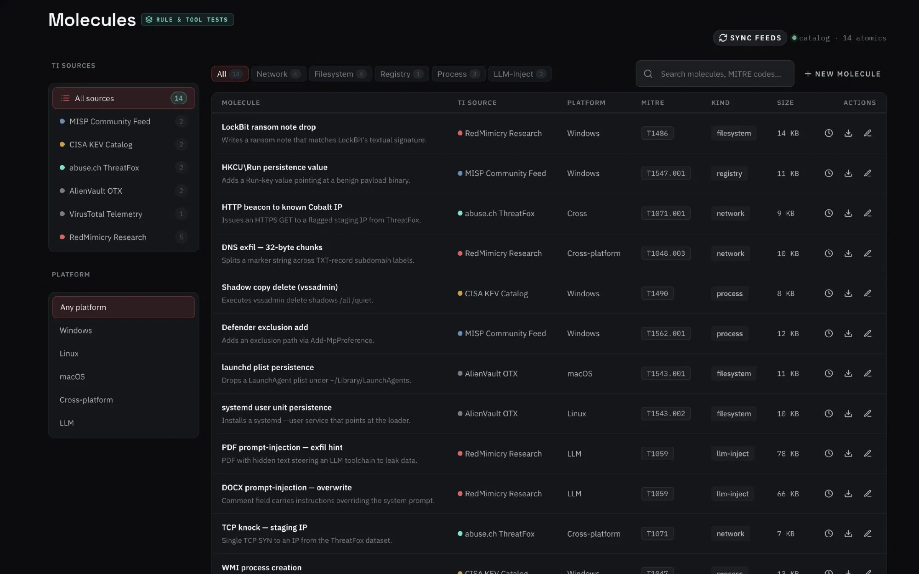The width and height of the screenshot is (919, 574).
Task: Switch to the Filesystem tab
Action: [340, 74]
